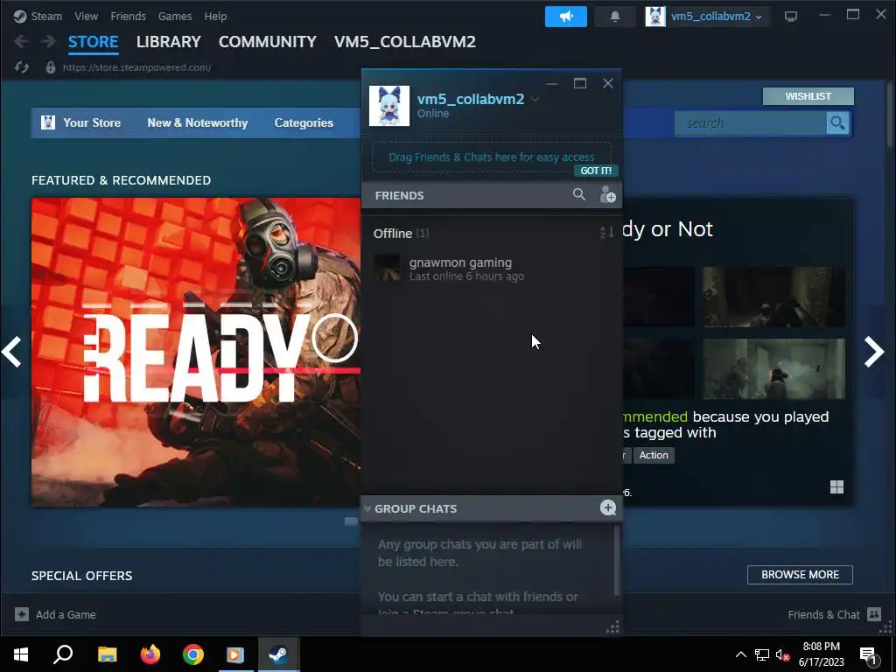Image resolution: width=896 pixels, height=672 pixels.
Task: Switch to the LIBRARY tab
Action: (x=169, y=42)
